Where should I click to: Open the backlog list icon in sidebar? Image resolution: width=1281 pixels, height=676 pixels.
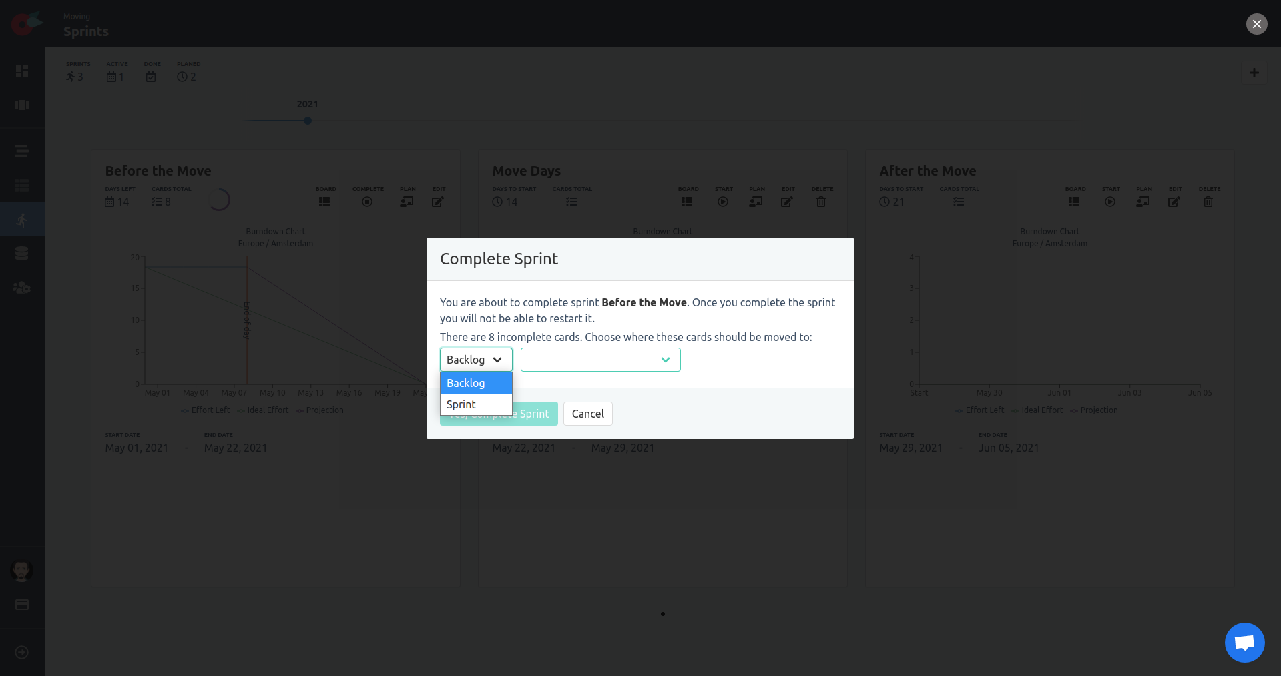pos(22,151)
